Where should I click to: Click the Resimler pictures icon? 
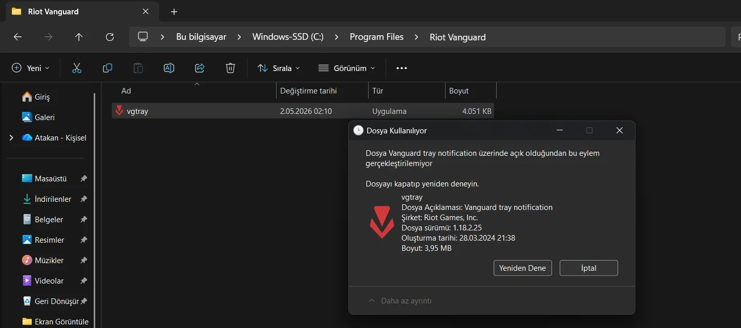point(27,240)
